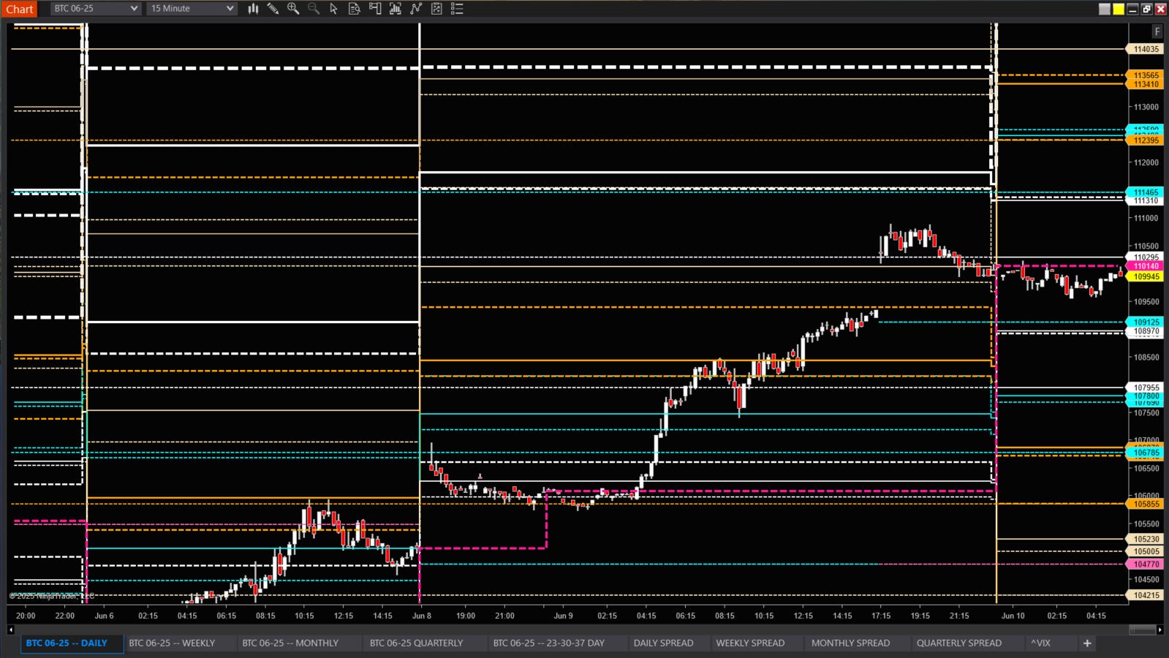
Task: Restore the chart window size
Action: (x=1146, y=9)
